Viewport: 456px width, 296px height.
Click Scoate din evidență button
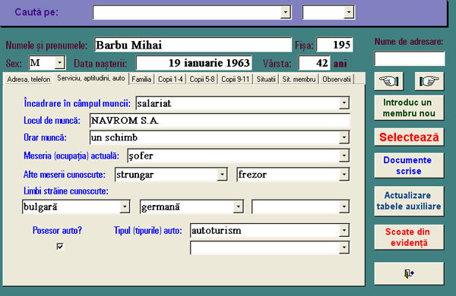(409, 238)
